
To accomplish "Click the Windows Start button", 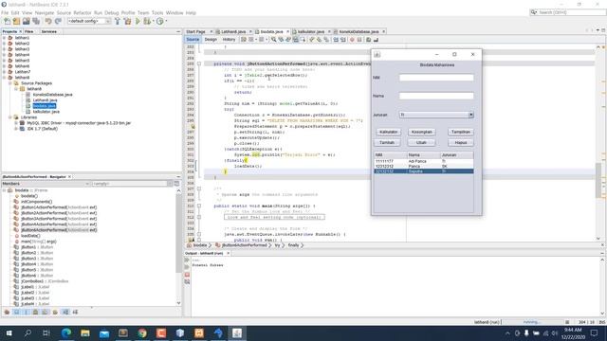I will coord(9,332).
